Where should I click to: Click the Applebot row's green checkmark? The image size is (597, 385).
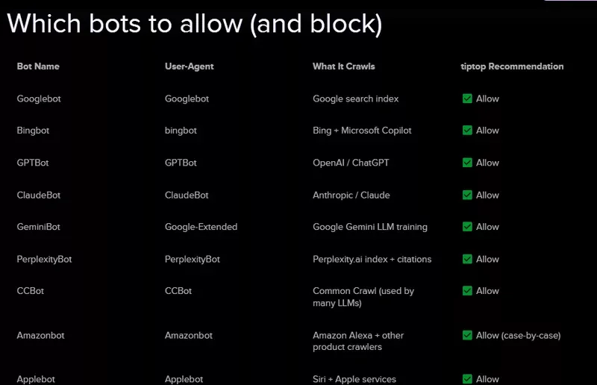coord(467,379)
